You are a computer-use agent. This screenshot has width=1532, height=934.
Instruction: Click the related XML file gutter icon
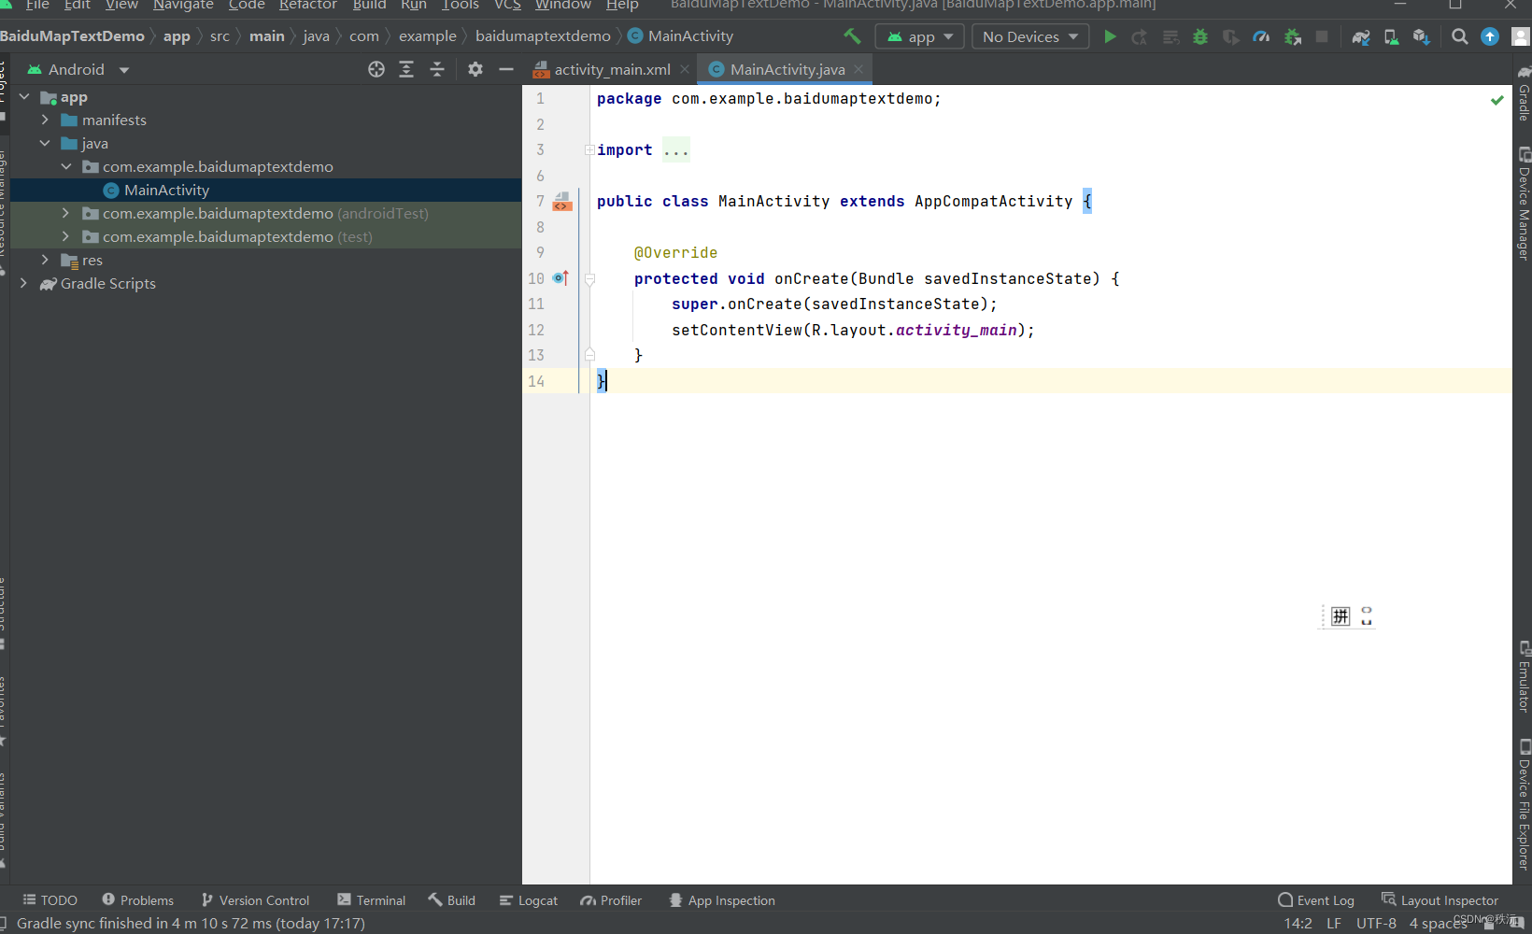click(x=562, y=201)
